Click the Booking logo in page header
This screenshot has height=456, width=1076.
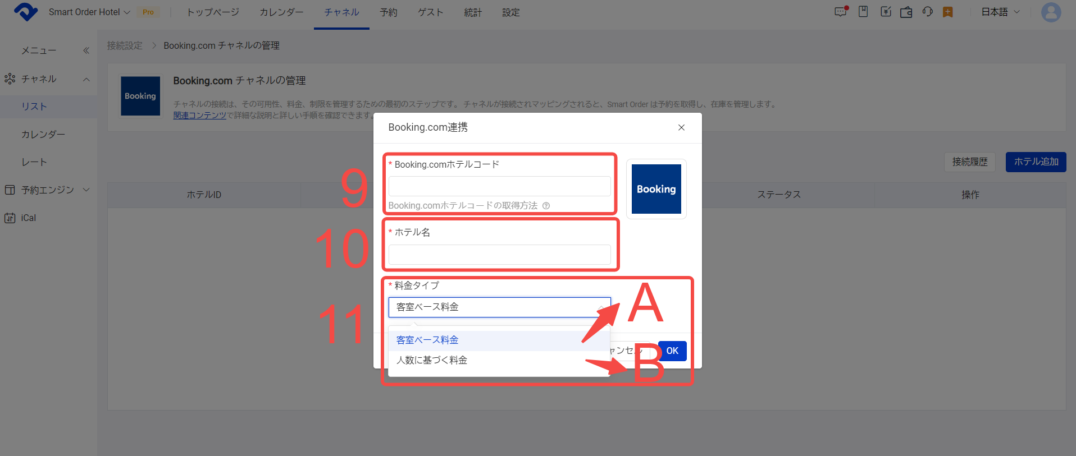tap(140, 96)
